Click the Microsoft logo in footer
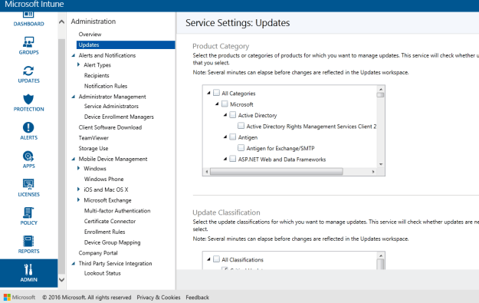The height and width of the screenshot is (303, 479). pos(20,297)
